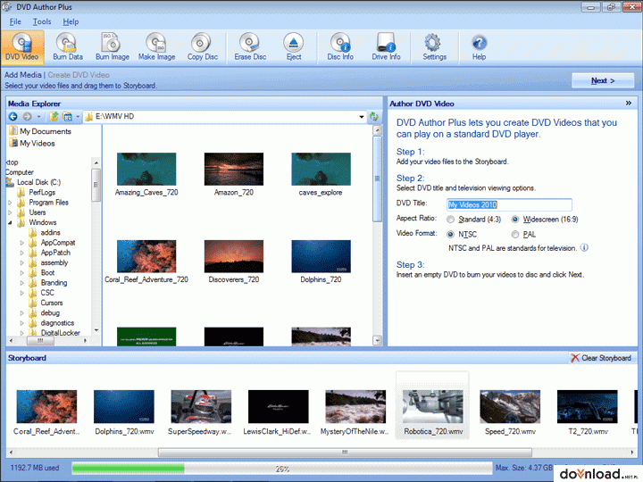Image resolution: width=643 pixels, height=482 pixels.
Task: Open the Tools menu
Action: [x=42, y=21]
